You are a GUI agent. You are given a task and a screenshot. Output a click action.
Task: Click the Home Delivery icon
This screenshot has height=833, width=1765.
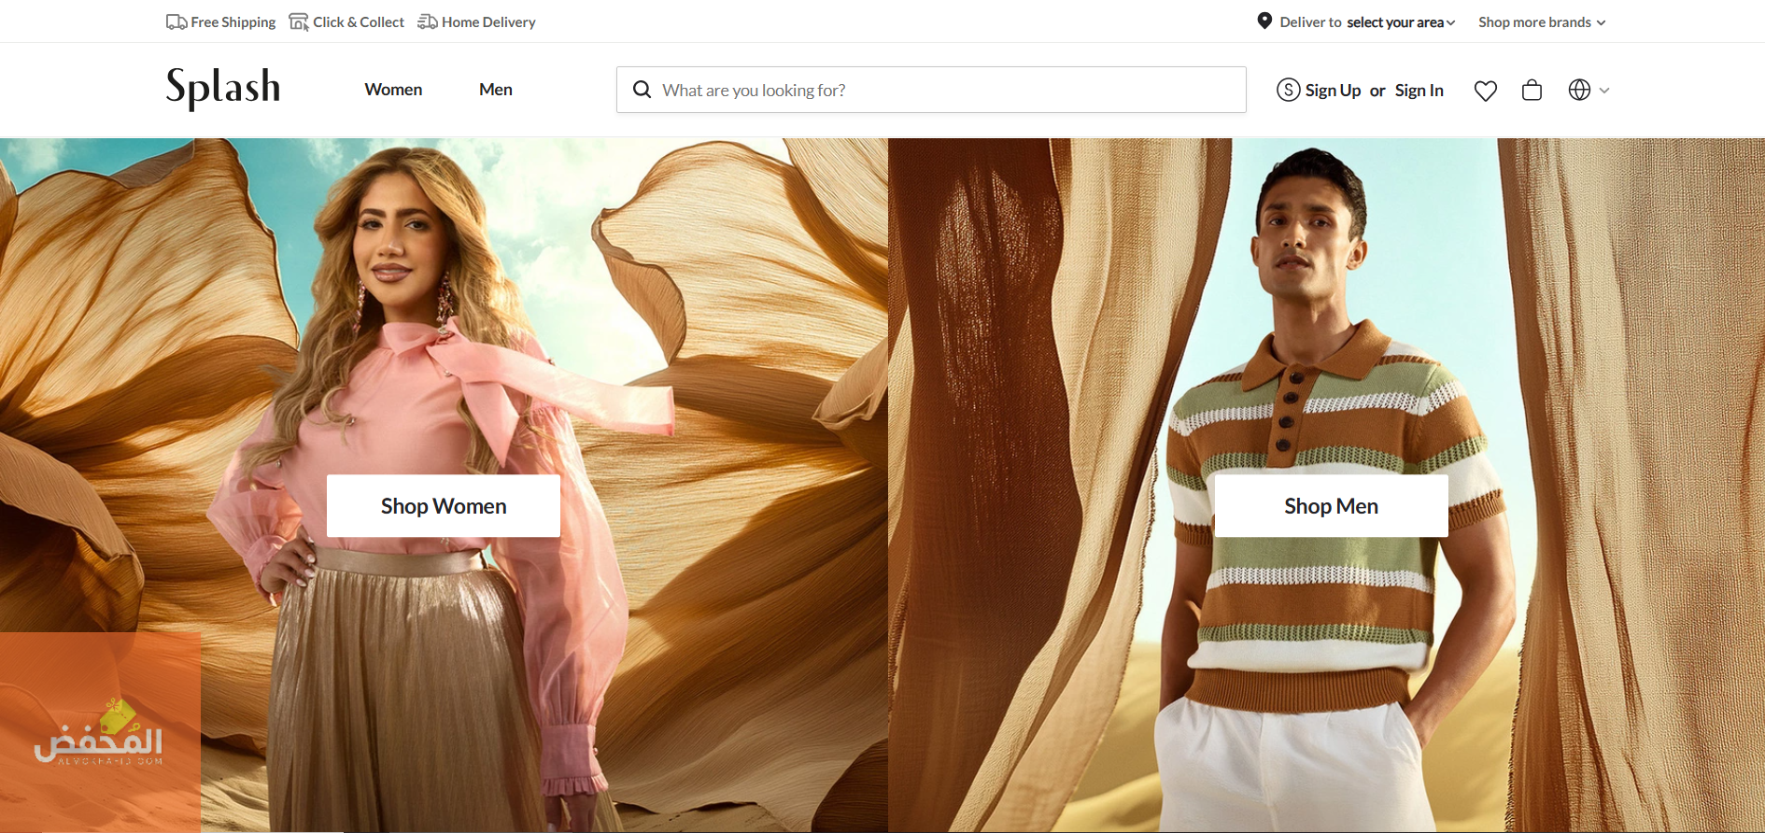click(428, 22)
